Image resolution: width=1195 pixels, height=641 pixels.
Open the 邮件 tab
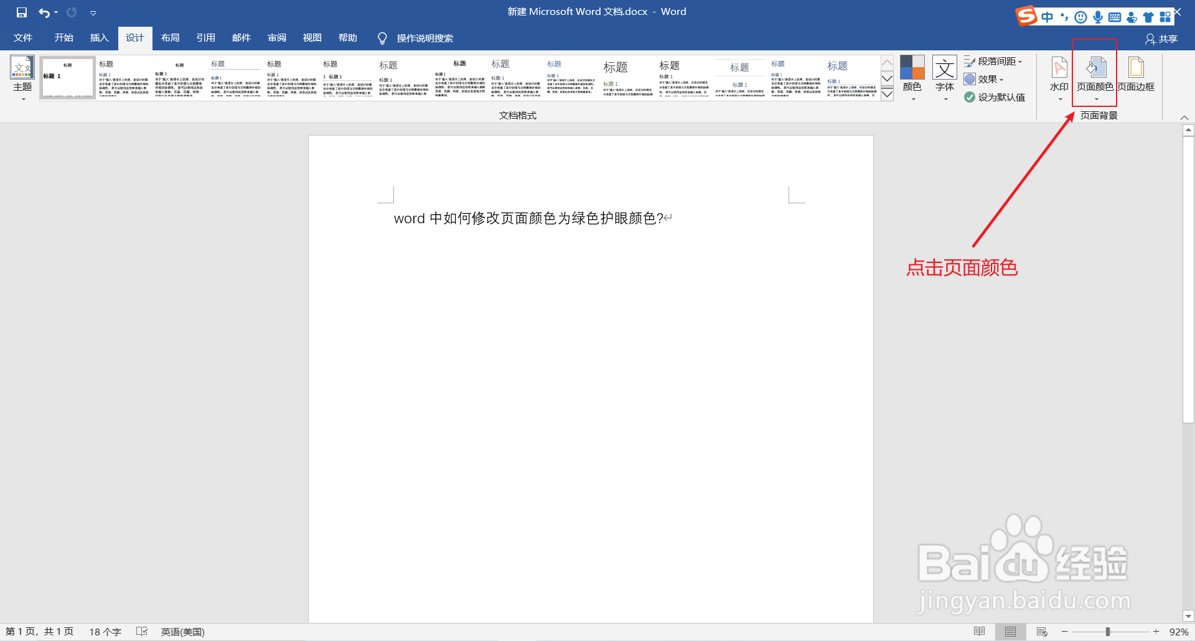click(241, 38)
